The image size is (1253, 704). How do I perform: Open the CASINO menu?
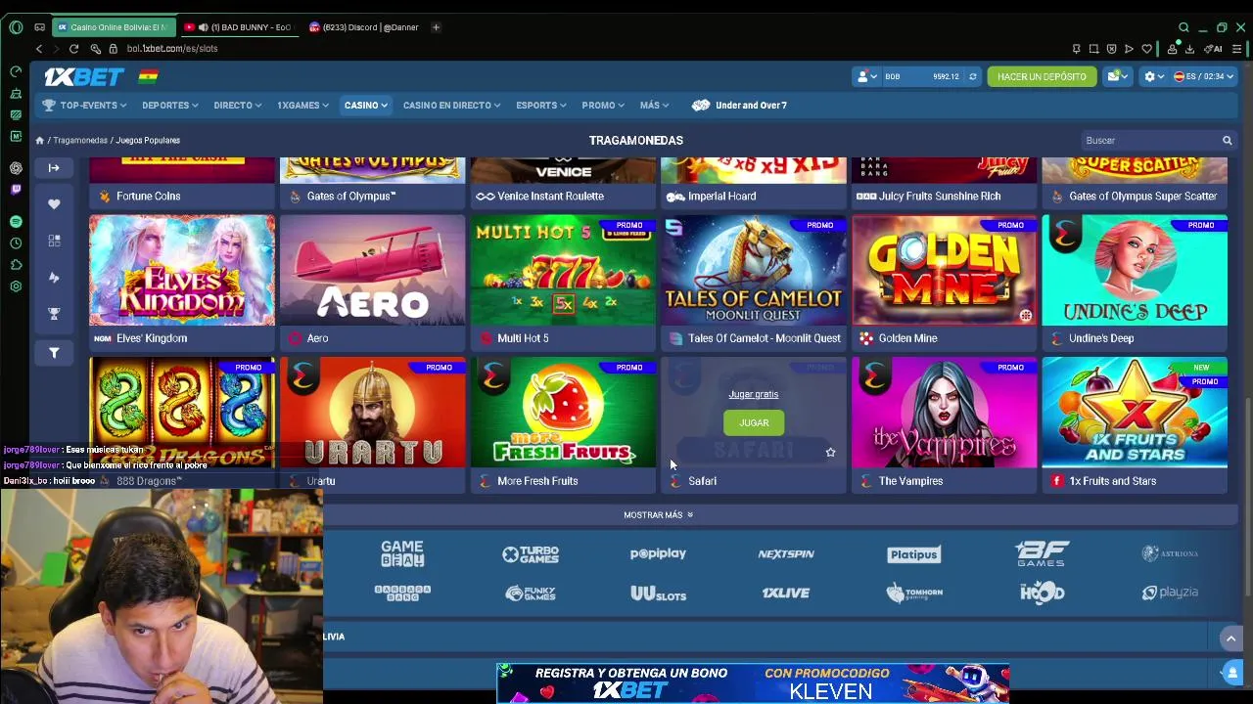coord(365,106)
